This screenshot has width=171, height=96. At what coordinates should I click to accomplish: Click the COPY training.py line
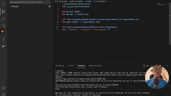(90, 27)
